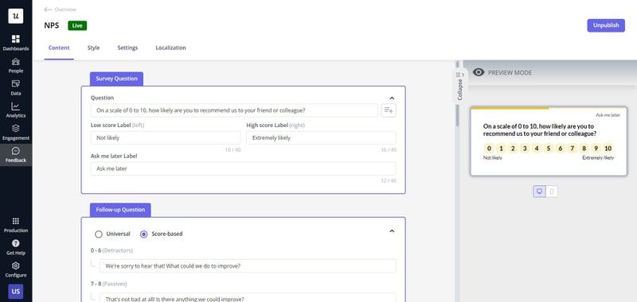
Task: Open Dashboards in the sidebar
Action: coord(15,43)
